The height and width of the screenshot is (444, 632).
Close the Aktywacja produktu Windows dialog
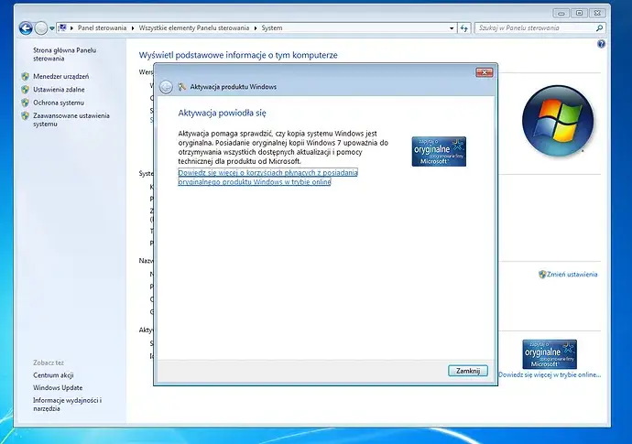click(x=485, y=72)
